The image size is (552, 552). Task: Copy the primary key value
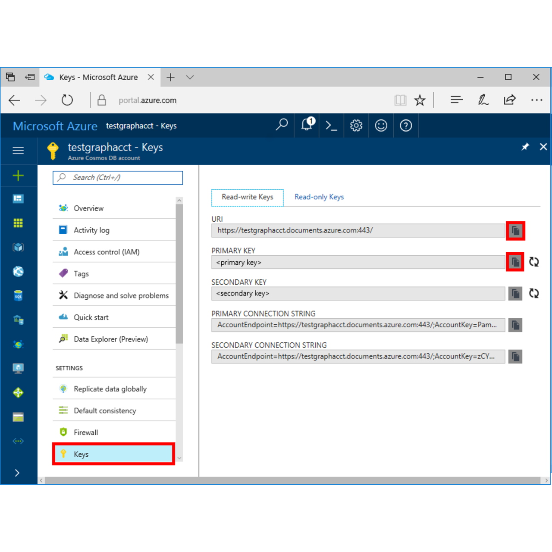[x=515, y=262]
